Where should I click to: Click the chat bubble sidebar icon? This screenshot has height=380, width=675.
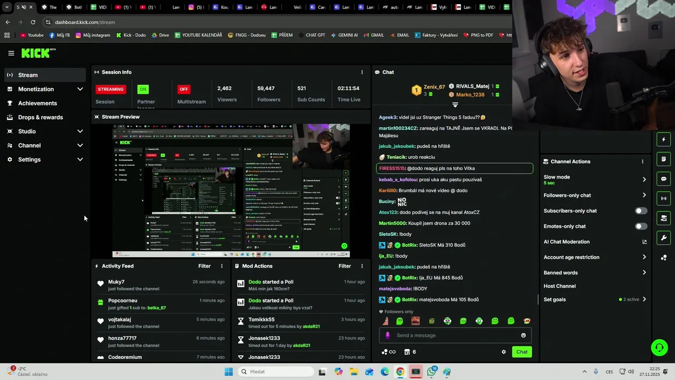pos(663,179)
